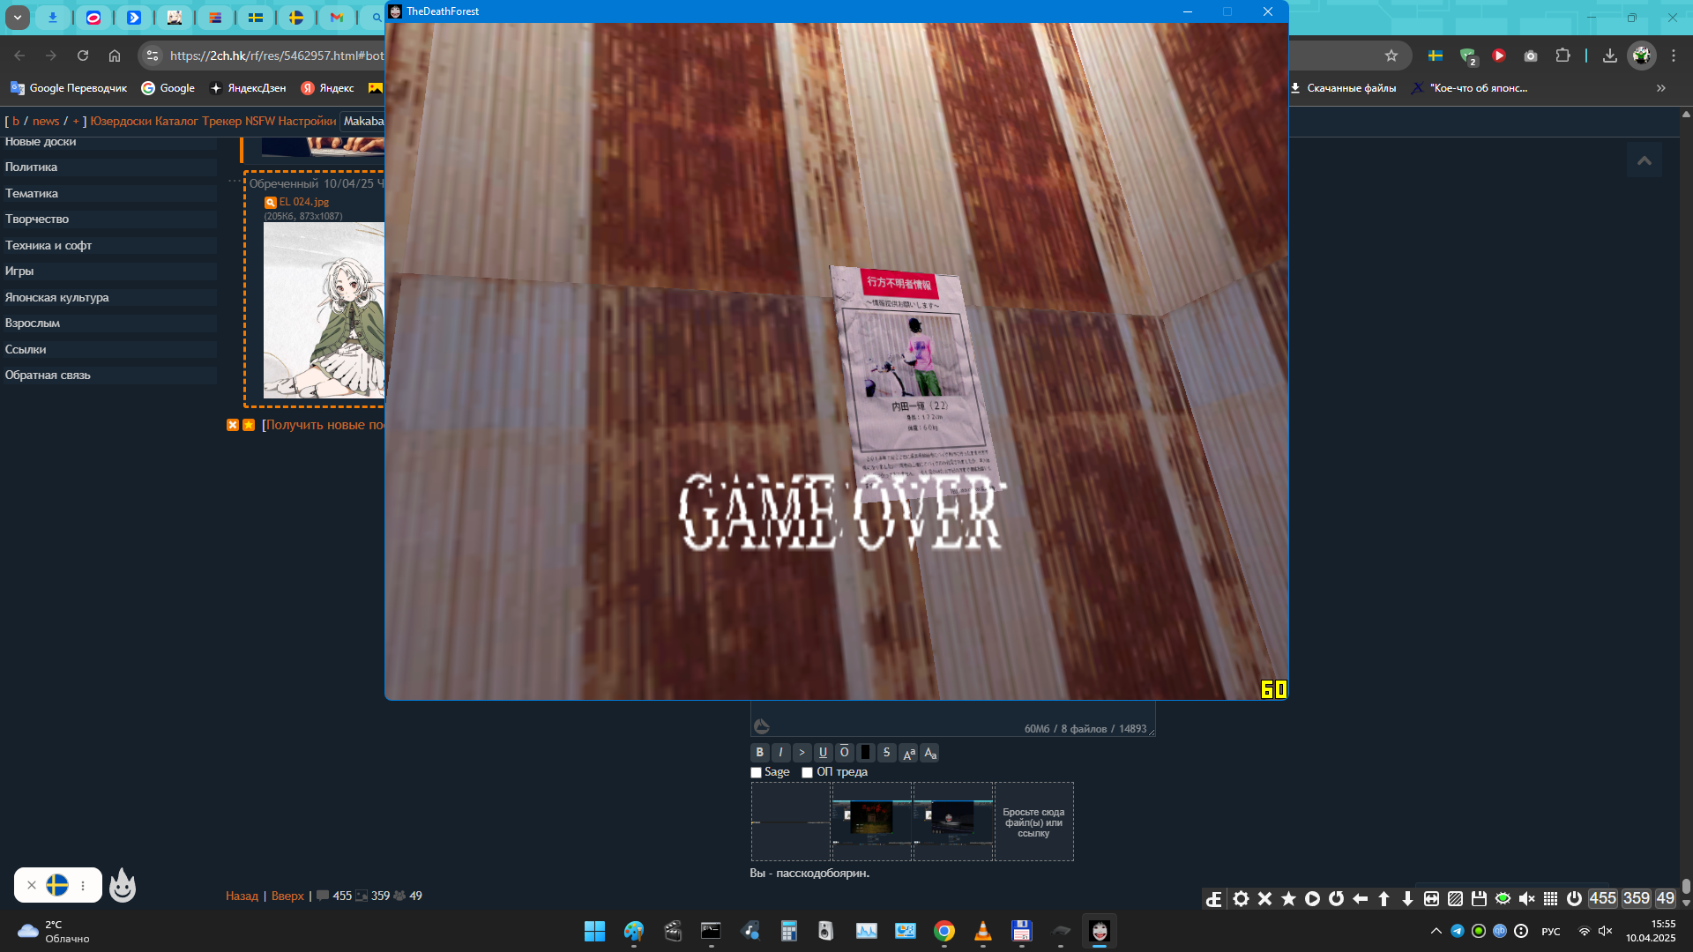Viewport: 1693px width, 952px height.
Task: Click the play icon in Dollchan panel
Action: click(x=1312, y=898)
